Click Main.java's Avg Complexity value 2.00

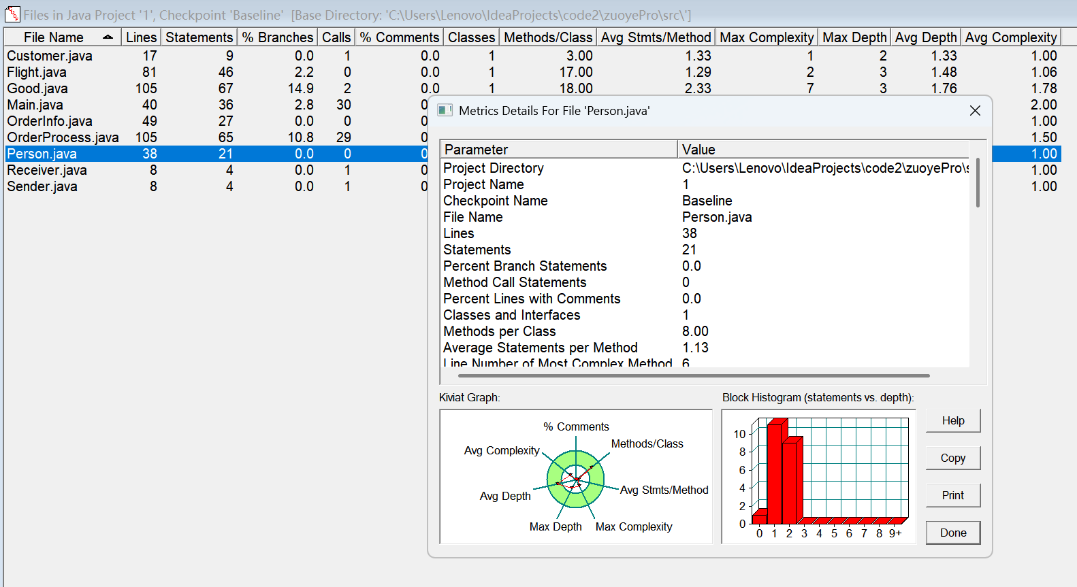pos(1044,105)
